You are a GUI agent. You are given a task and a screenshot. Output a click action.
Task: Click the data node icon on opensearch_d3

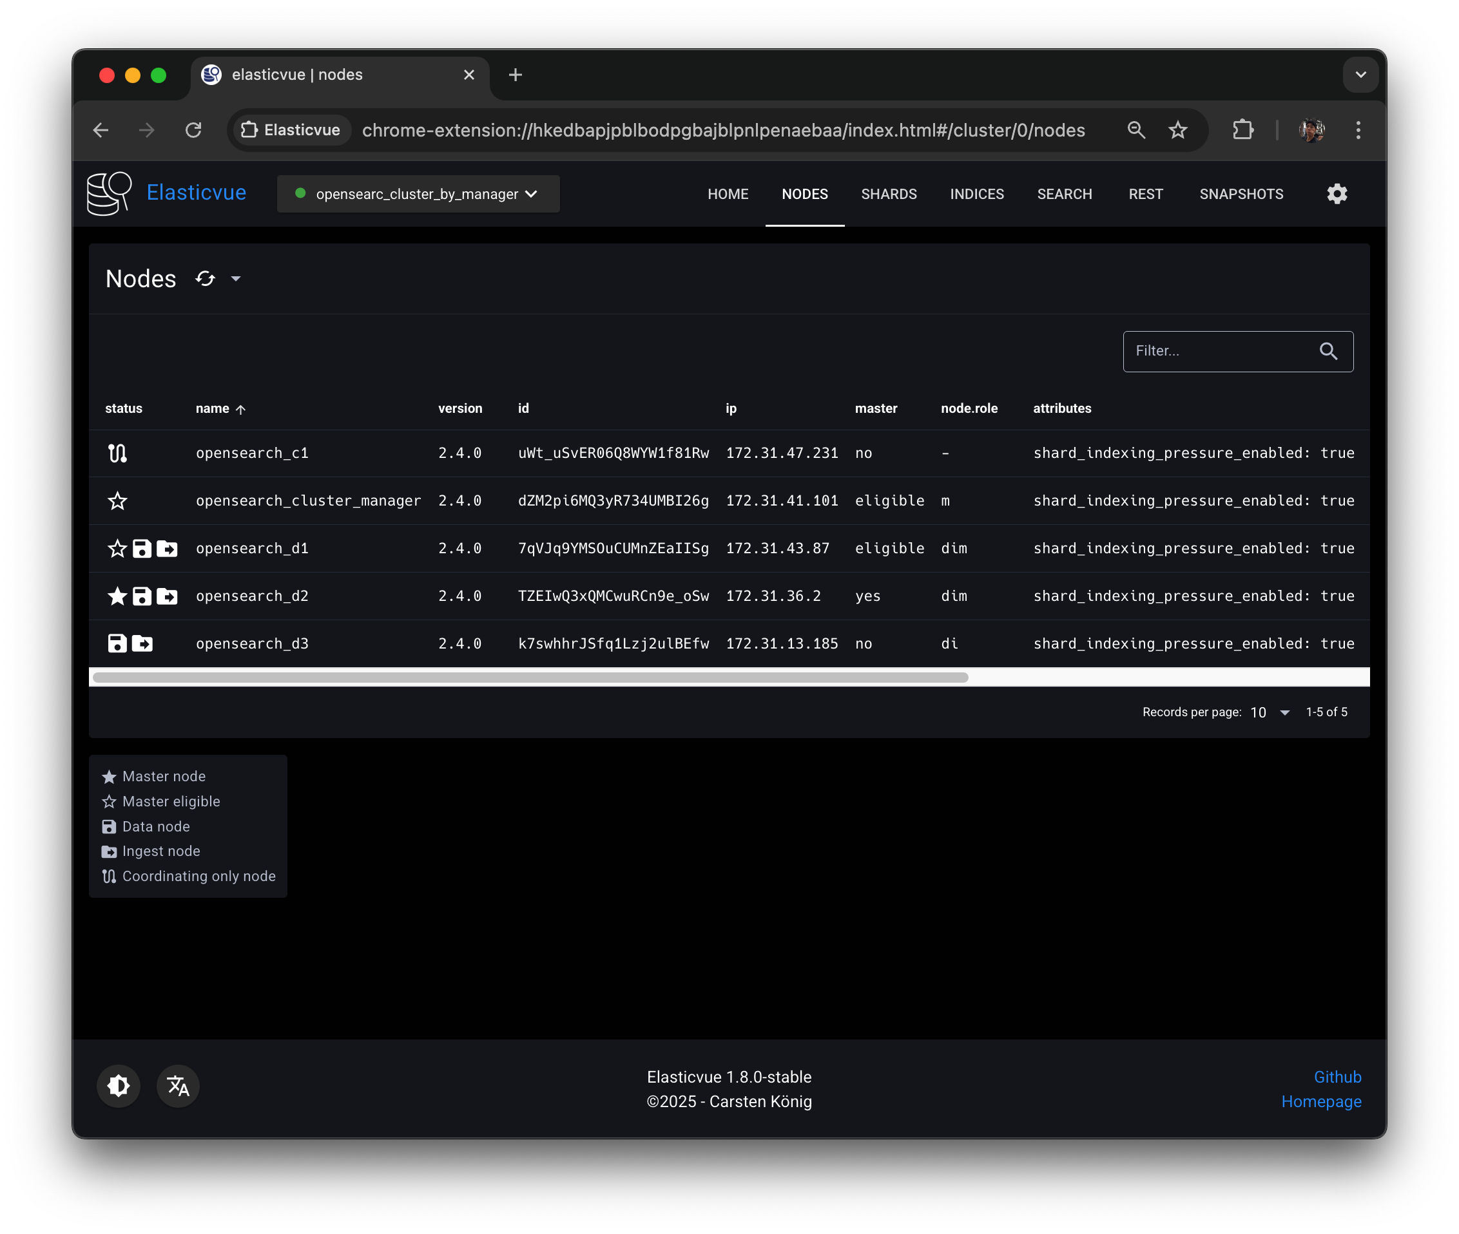118,643
